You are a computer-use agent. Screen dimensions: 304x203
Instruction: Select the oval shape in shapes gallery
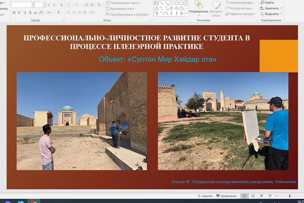176,3
